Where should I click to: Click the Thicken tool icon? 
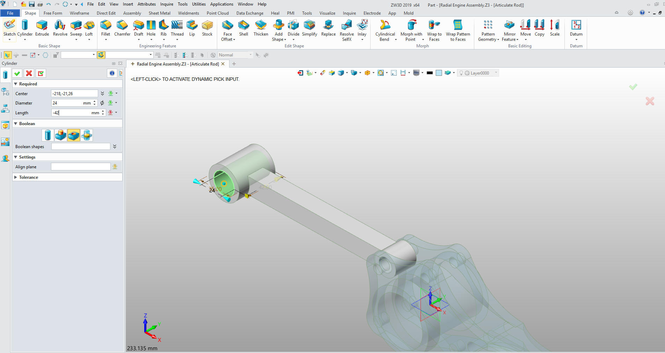(261, 28)
